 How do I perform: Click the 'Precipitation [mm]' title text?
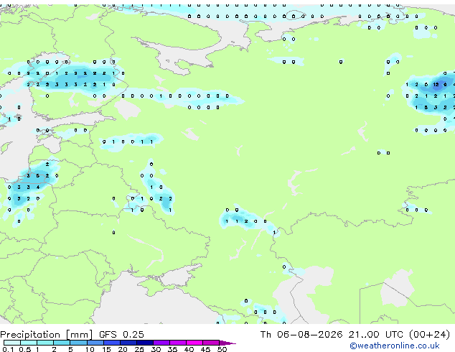coord(47,335)
